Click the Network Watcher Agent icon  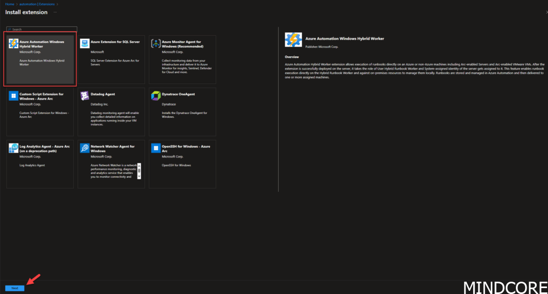tap(85, 148)
